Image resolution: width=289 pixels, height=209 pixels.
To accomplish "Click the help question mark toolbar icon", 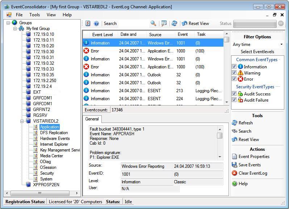I will point(96,23).
